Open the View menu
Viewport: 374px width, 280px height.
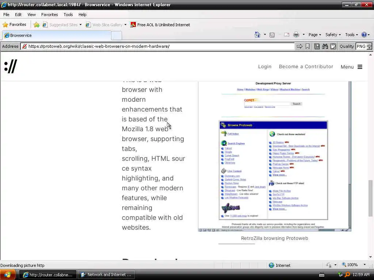coord(31,15)
